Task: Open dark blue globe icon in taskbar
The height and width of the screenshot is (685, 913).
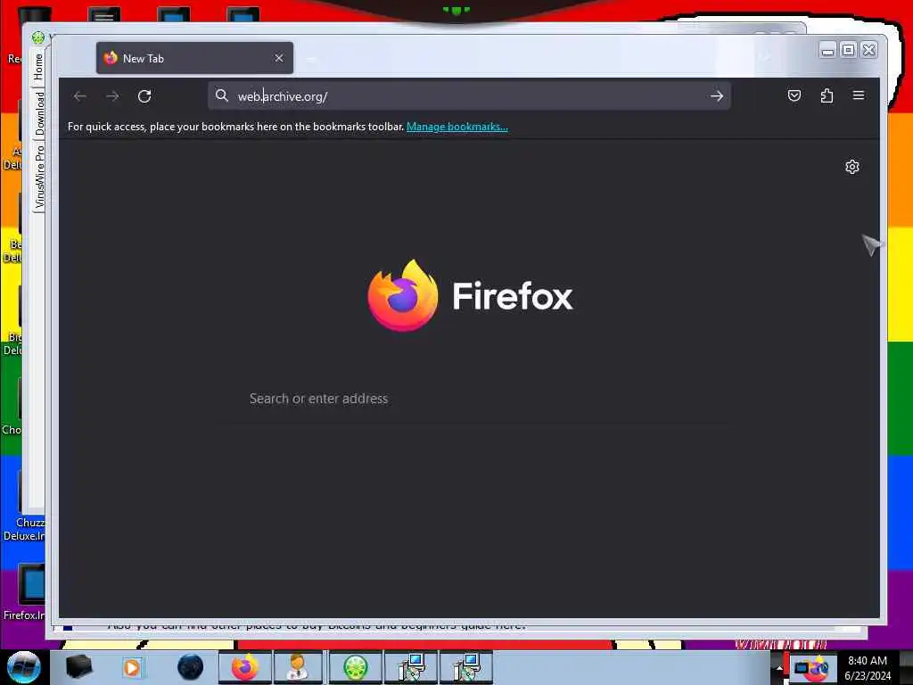Action: coord(191,667)
